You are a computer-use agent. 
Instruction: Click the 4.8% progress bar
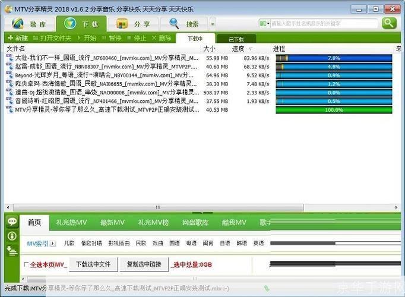pos(334,67)
